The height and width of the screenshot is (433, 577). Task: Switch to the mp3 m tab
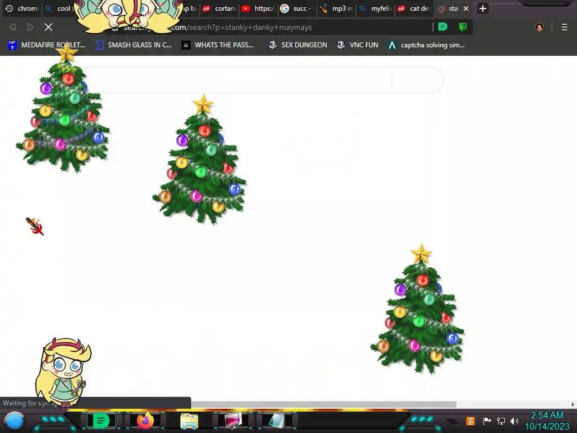[x=336, y=8]
